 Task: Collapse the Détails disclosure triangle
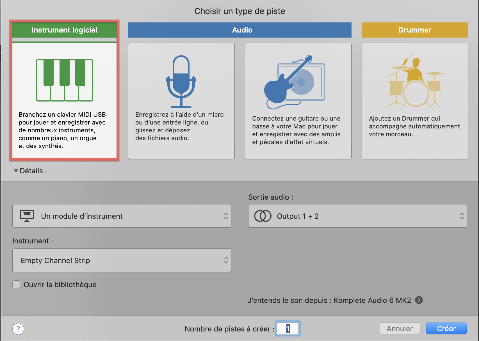point(16,170)
